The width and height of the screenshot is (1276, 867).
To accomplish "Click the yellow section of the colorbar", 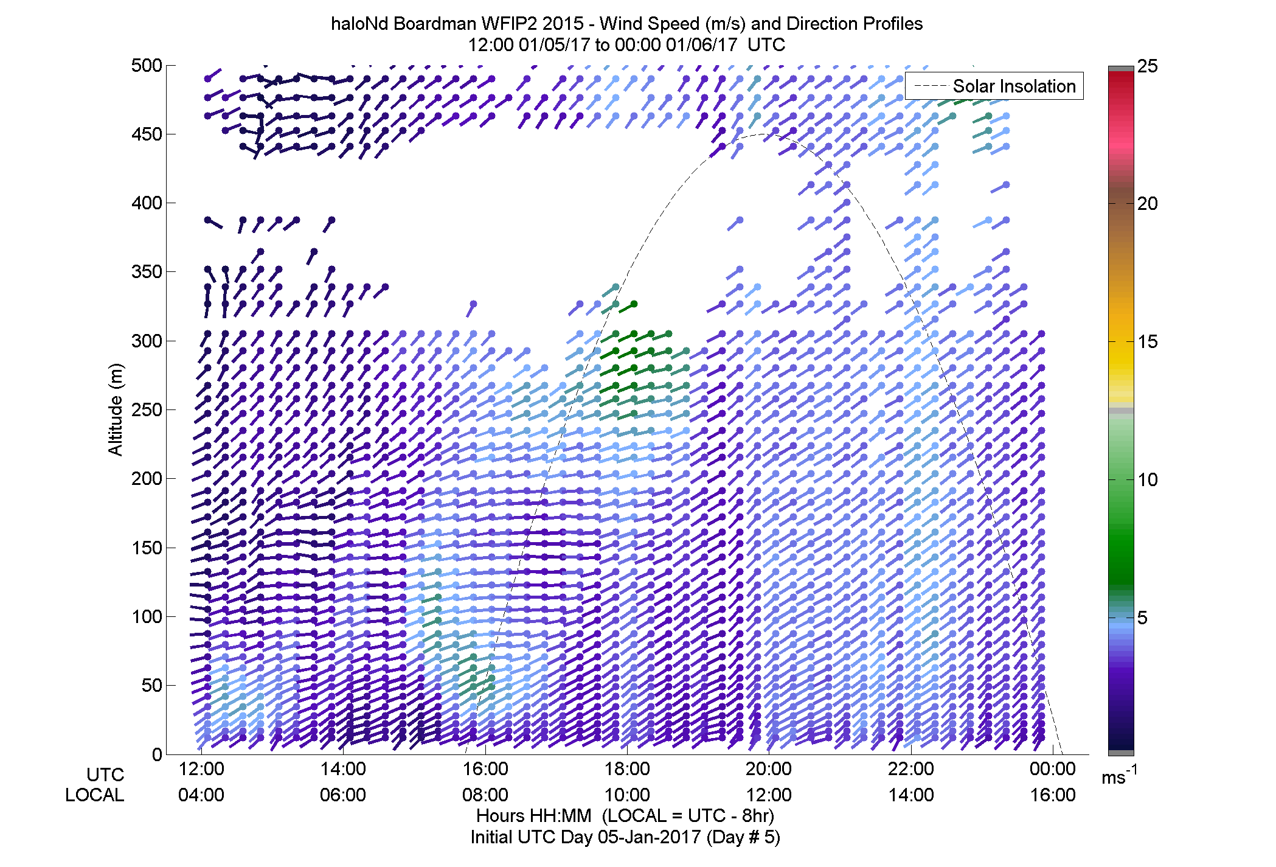I will [x=1121, y=359].
